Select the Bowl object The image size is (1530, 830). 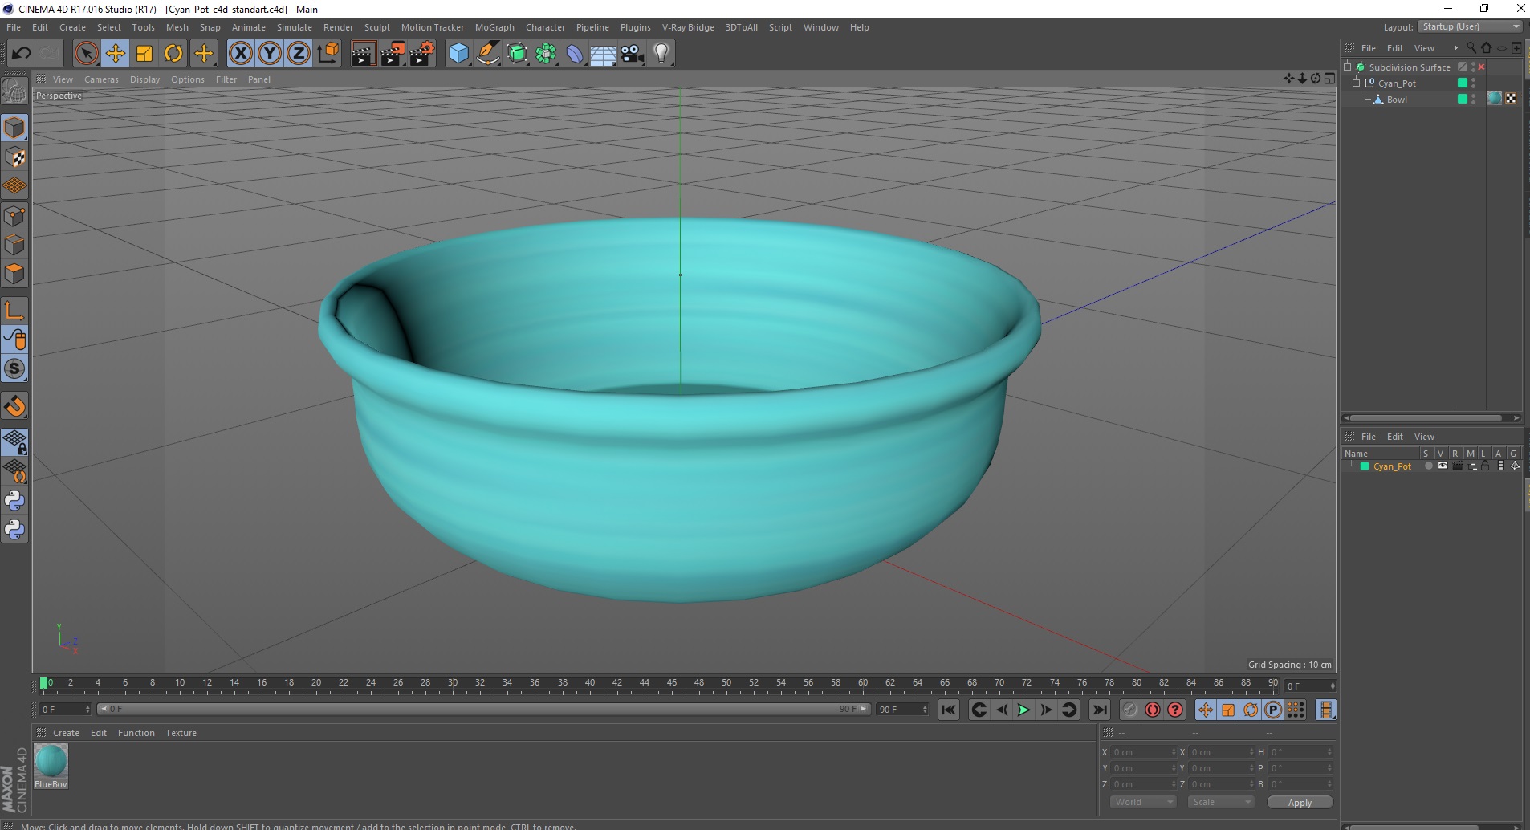1397,100
